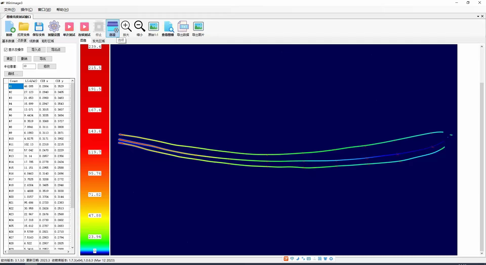This screenshot has height=265, width=486.
Task: Switch to the 发光区域 tab
Action: point(98,41)
